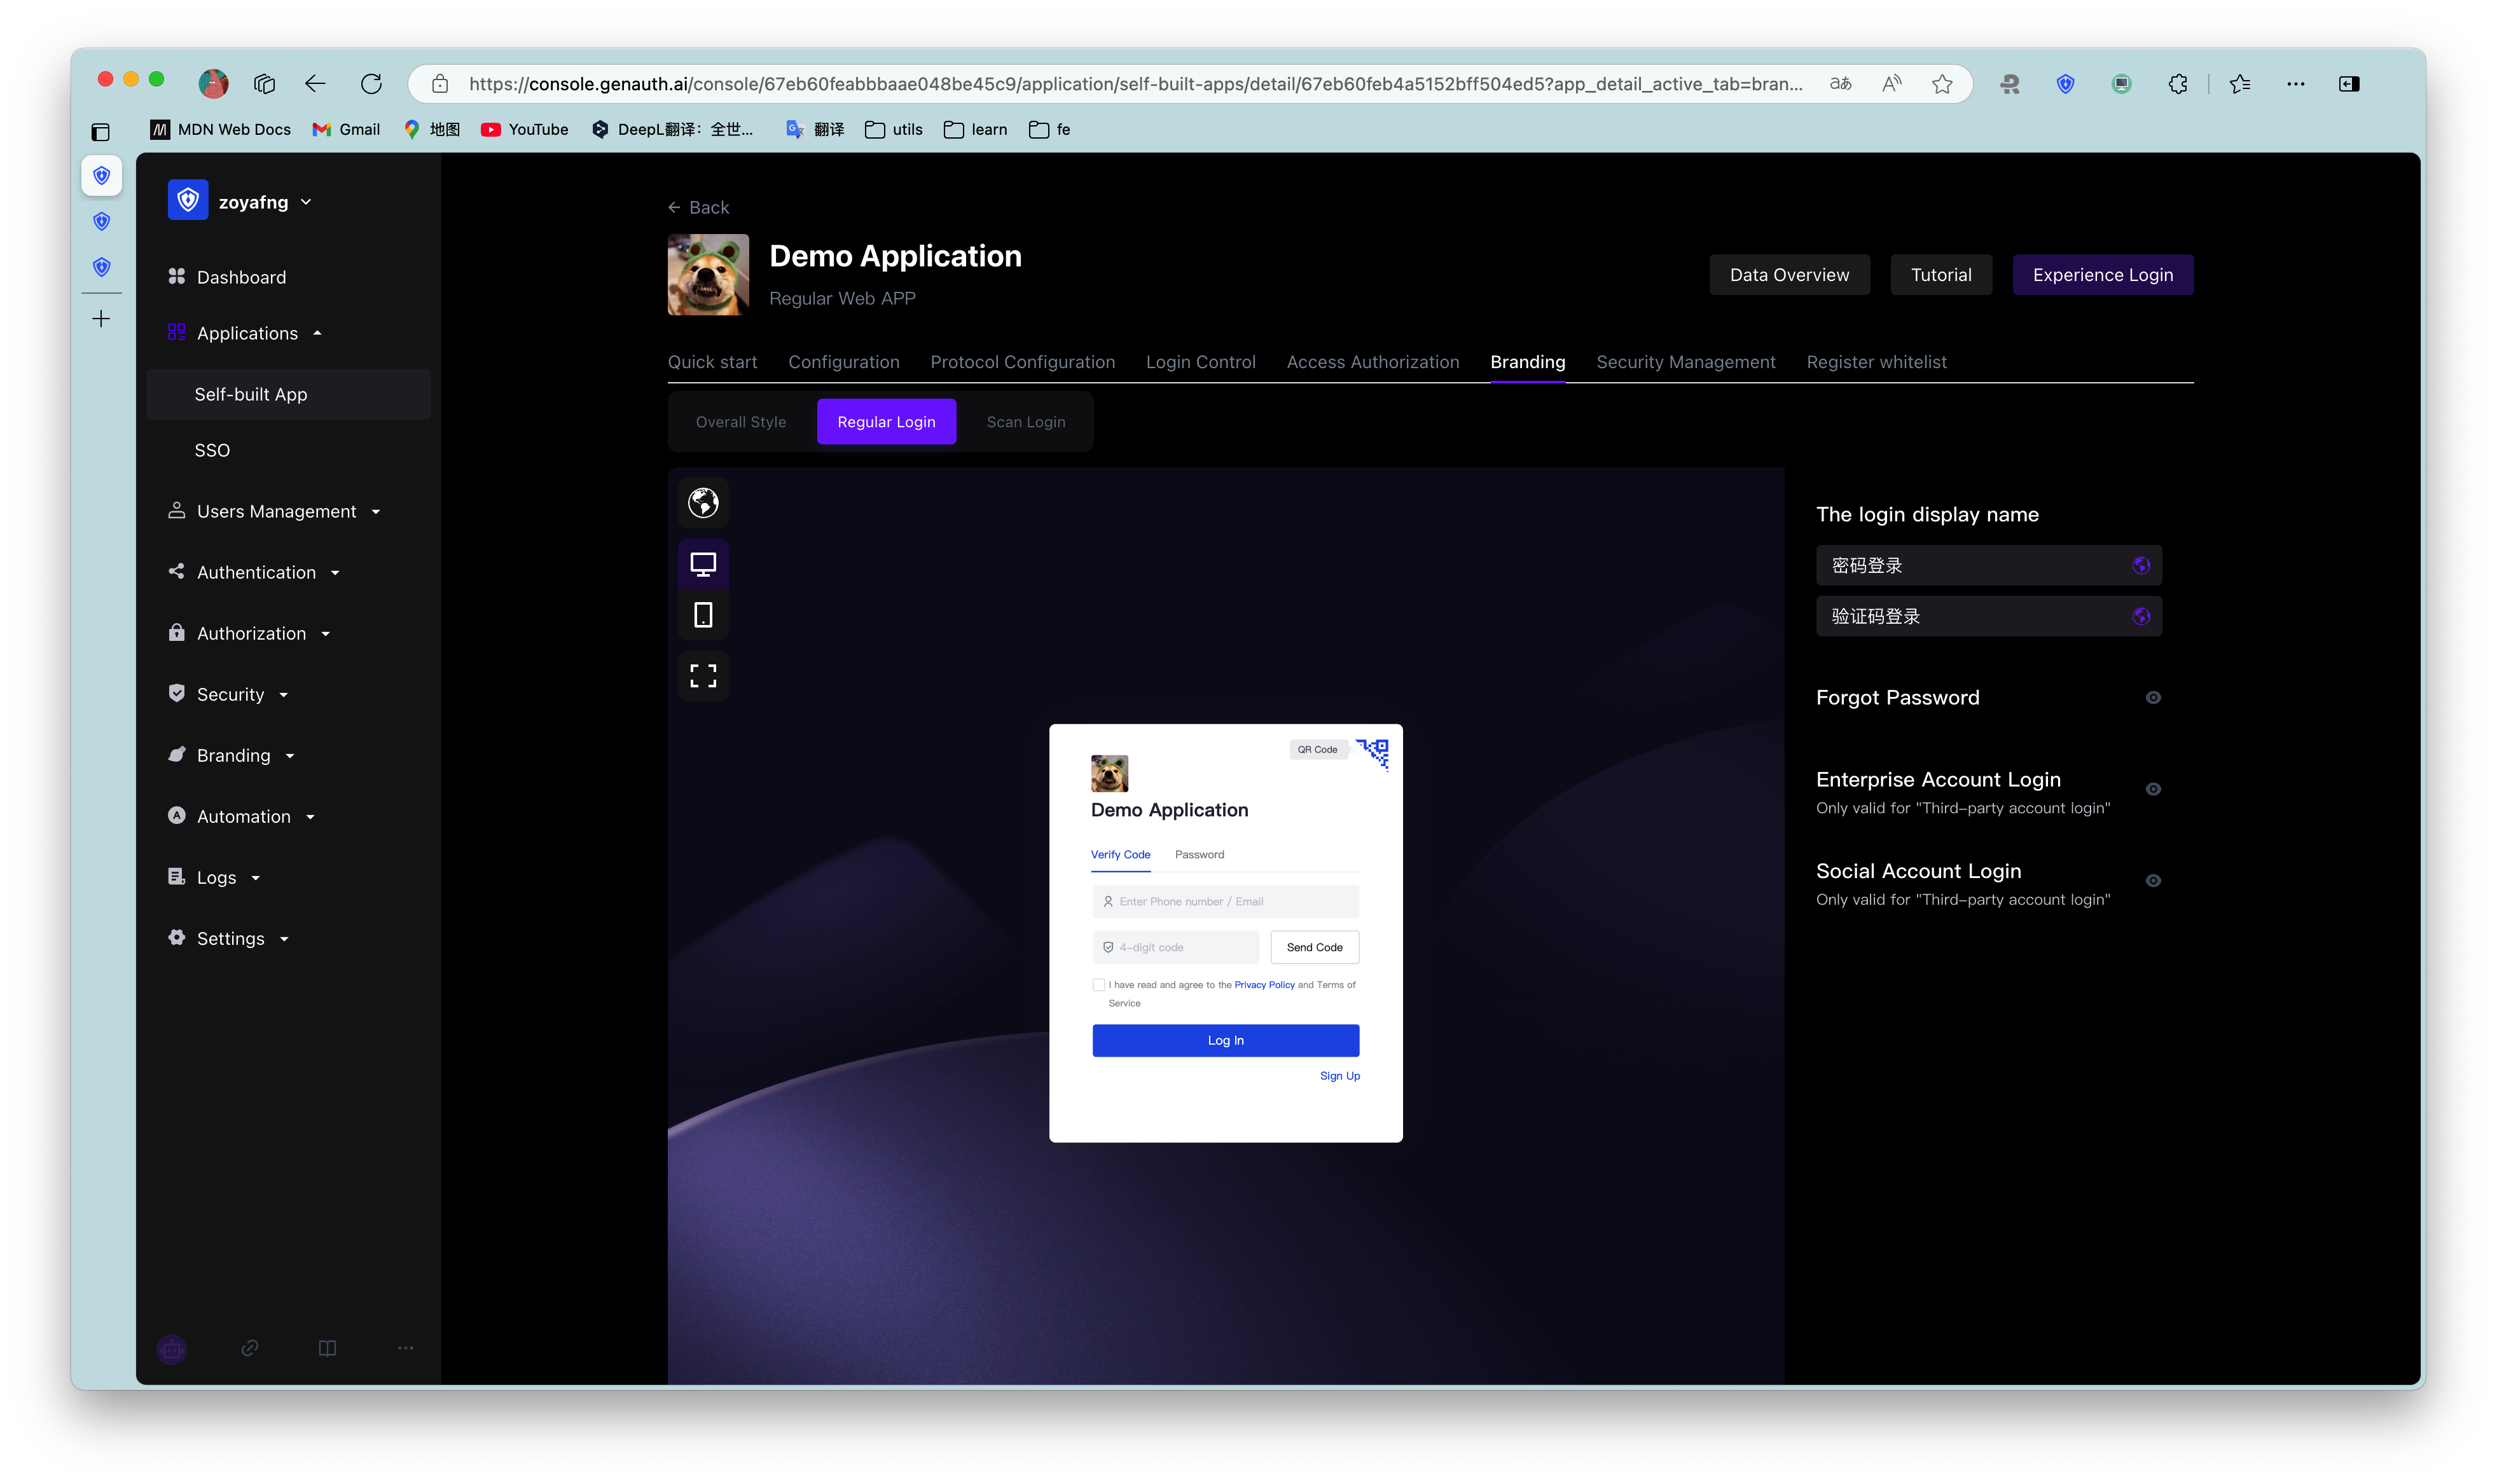Click the link icon at sidebar bottom

pos(250,1348)
